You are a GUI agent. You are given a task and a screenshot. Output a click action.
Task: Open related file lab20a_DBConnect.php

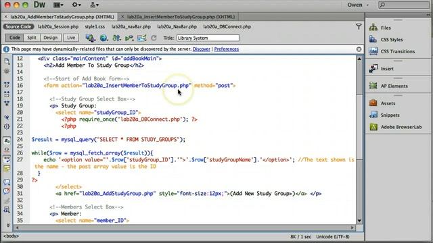click(x=227, y=27)
